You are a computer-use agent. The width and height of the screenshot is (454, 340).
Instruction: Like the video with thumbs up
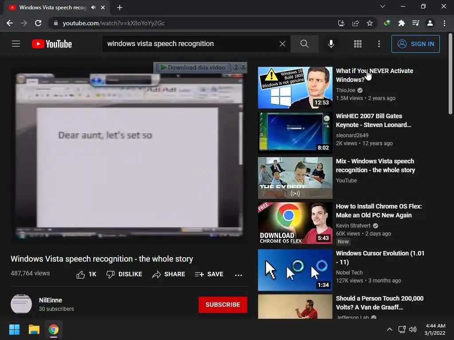pos(86,274)
